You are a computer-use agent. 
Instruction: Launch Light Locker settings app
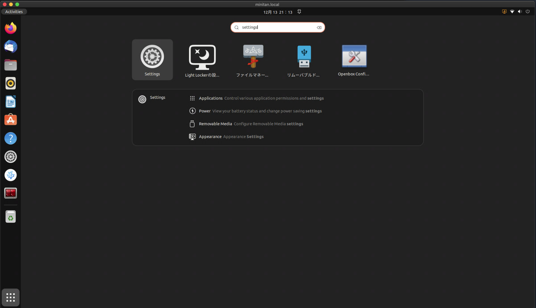coord(202,60)
